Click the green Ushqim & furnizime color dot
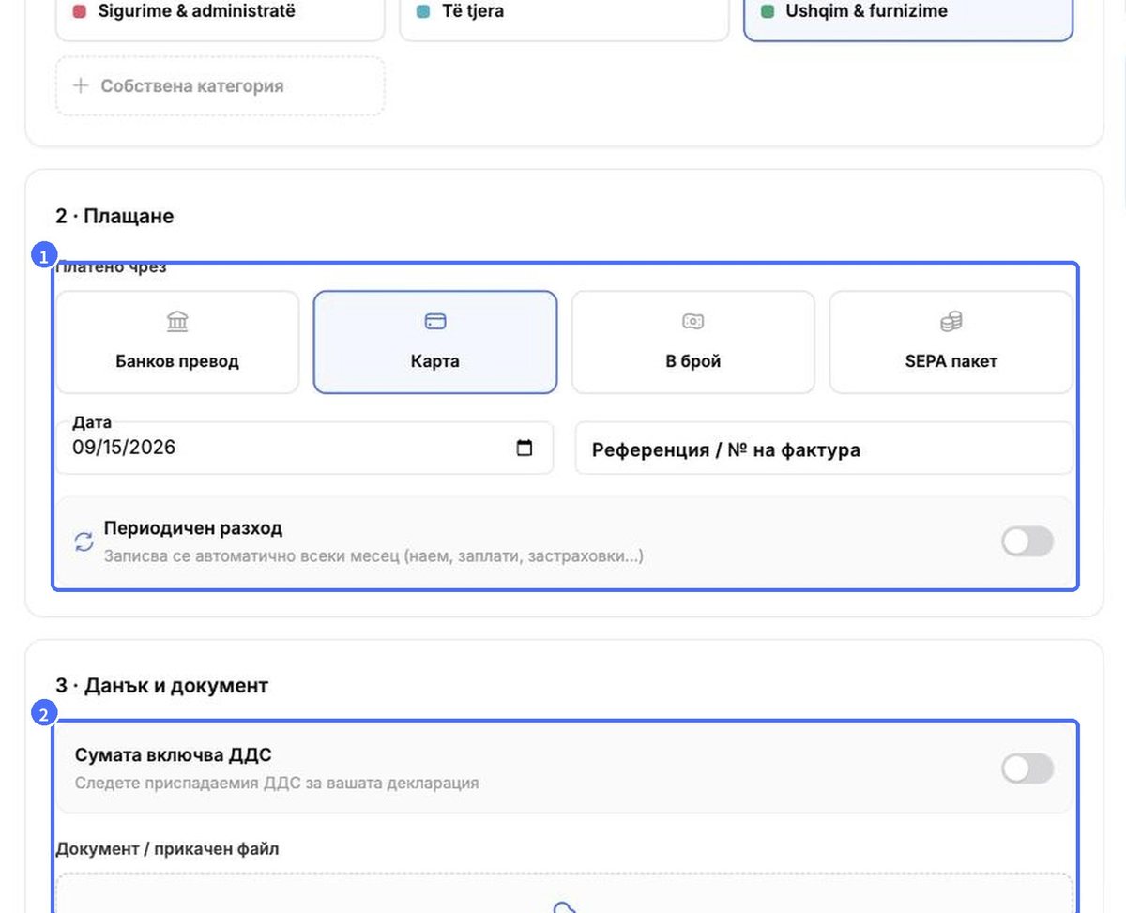 pos(768,11)
